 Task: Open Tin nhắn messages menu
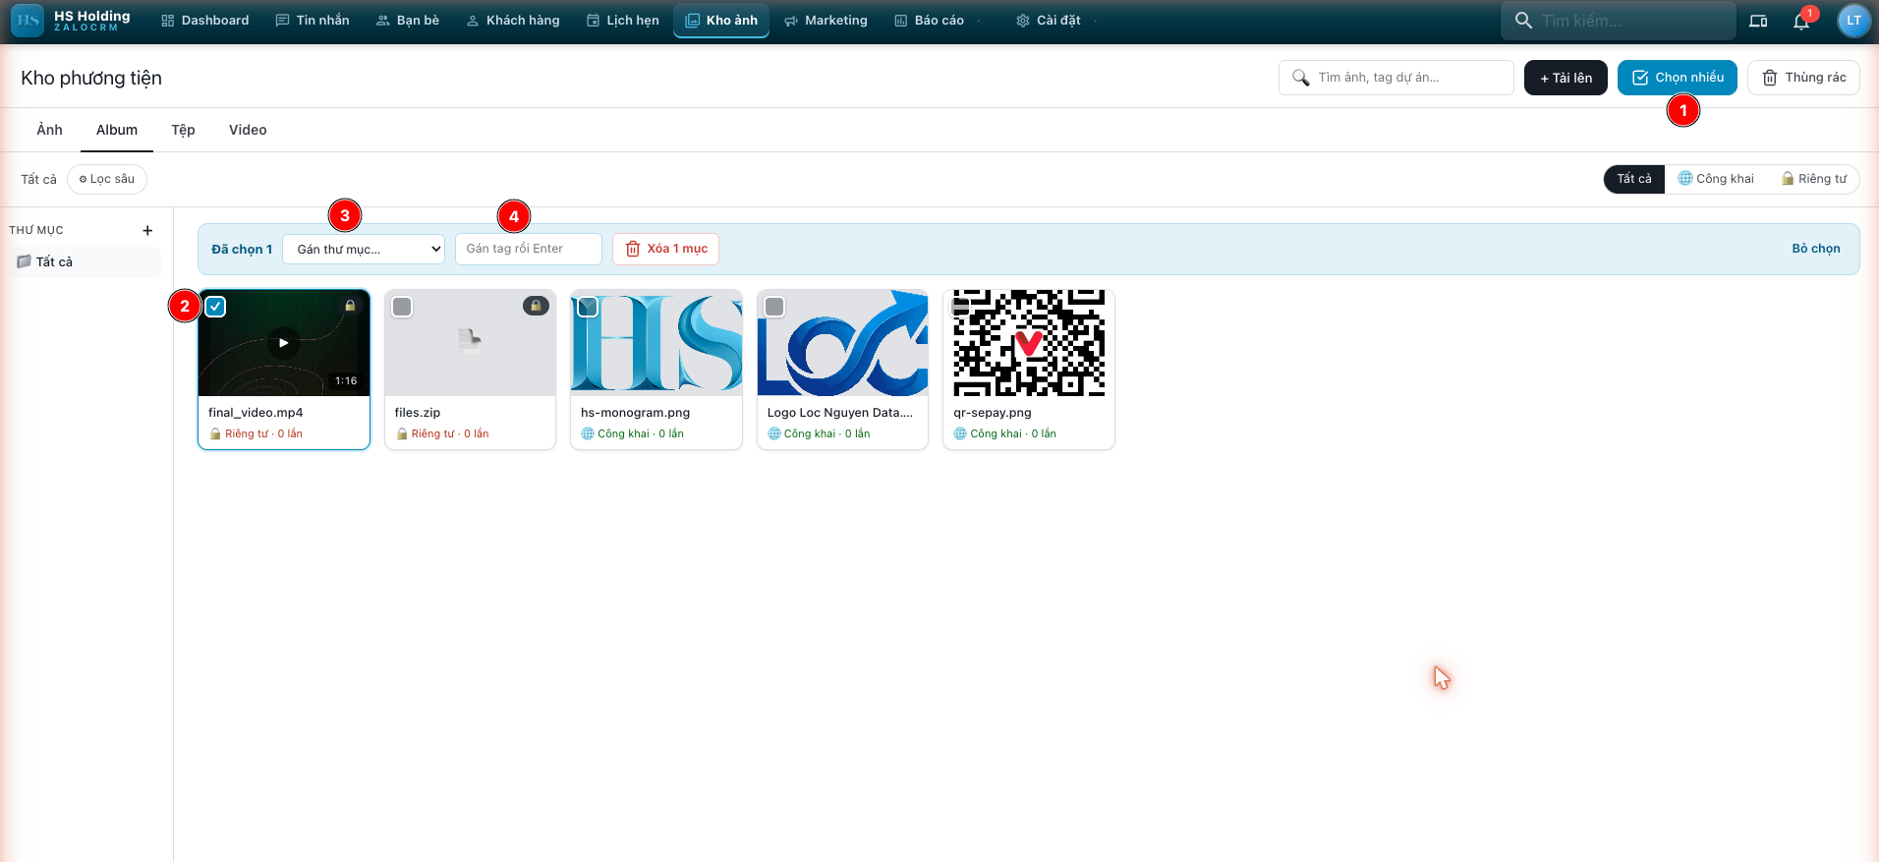[x=313, y=21]
